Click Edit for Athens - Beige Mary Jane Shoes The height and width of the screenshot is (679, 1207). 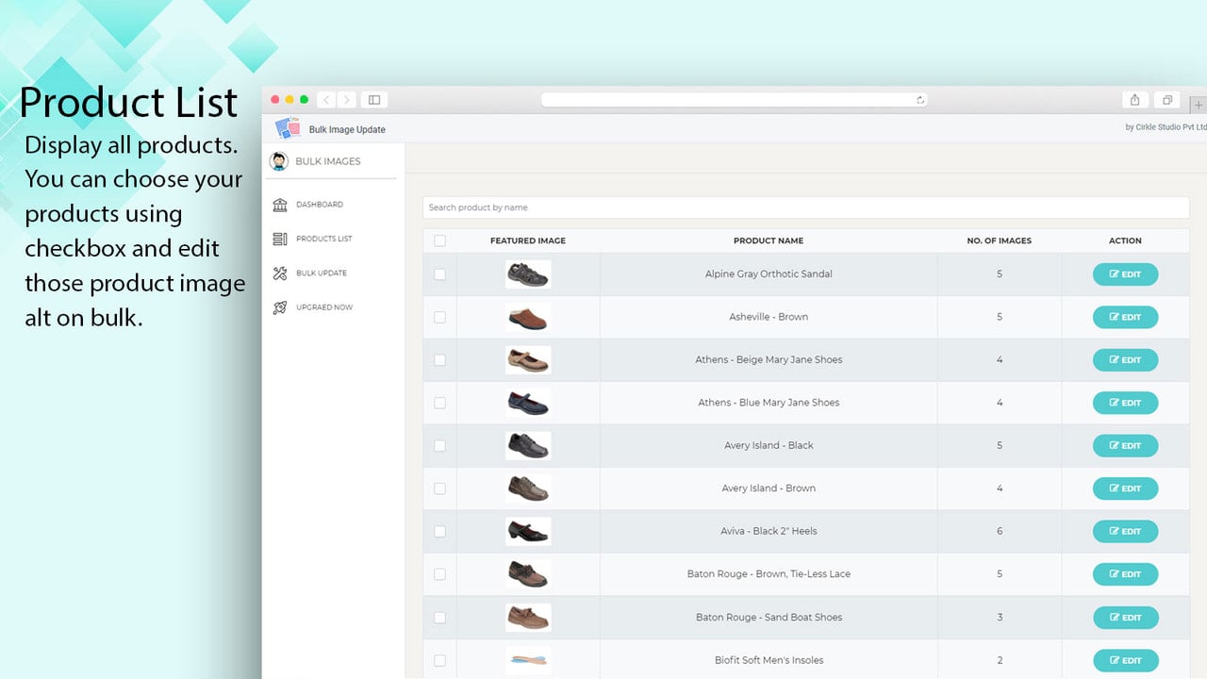[x=1125, y=360]
